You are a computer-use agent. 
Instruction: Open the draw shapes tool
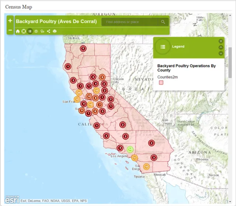[42, 31]
